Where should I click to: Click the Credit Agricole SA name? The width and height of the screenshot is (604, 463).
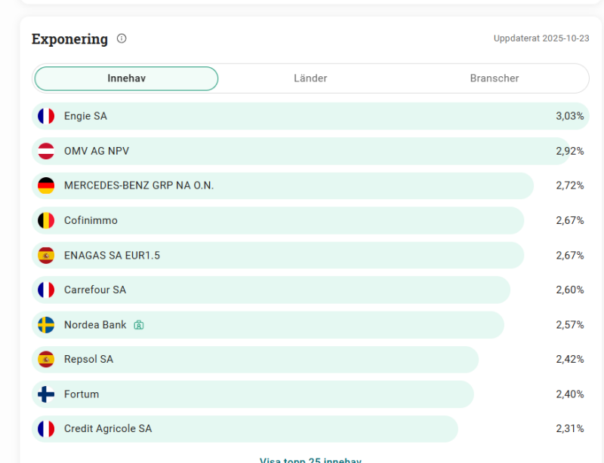click(108, 429)
